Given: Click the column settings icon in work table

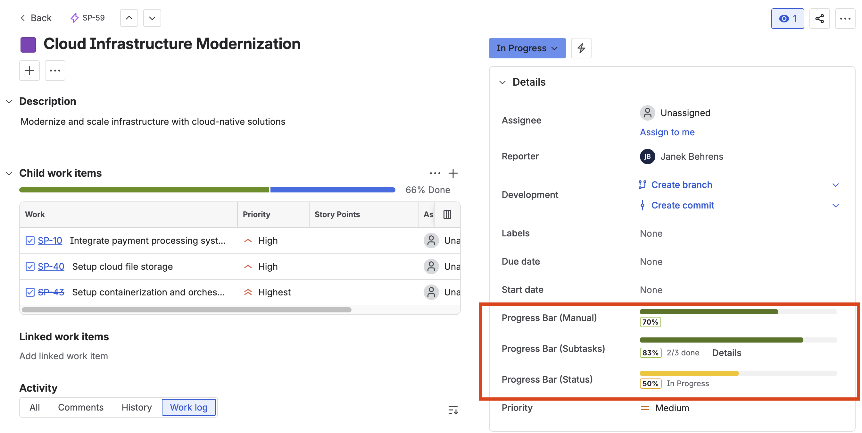Looking at the screenshot, I should pos(447,214).
